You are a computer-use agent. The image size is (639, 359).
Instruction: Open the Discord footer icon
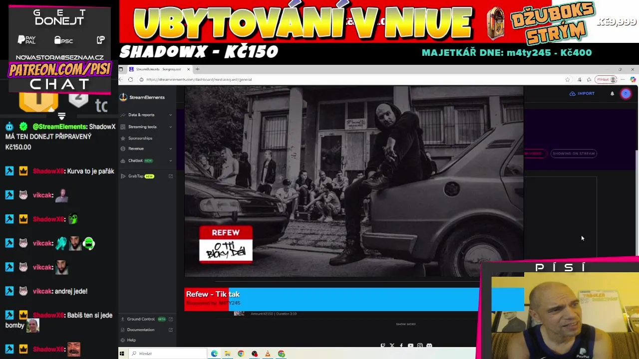(429, 346)
